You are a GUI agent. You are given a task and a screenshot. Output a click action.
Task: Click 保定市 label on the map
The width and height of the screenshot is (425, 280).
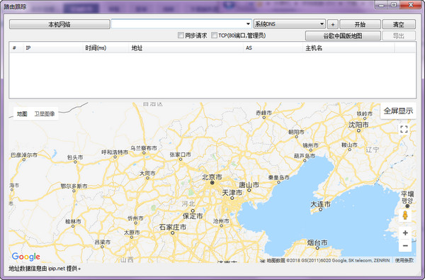coord(193,216)
